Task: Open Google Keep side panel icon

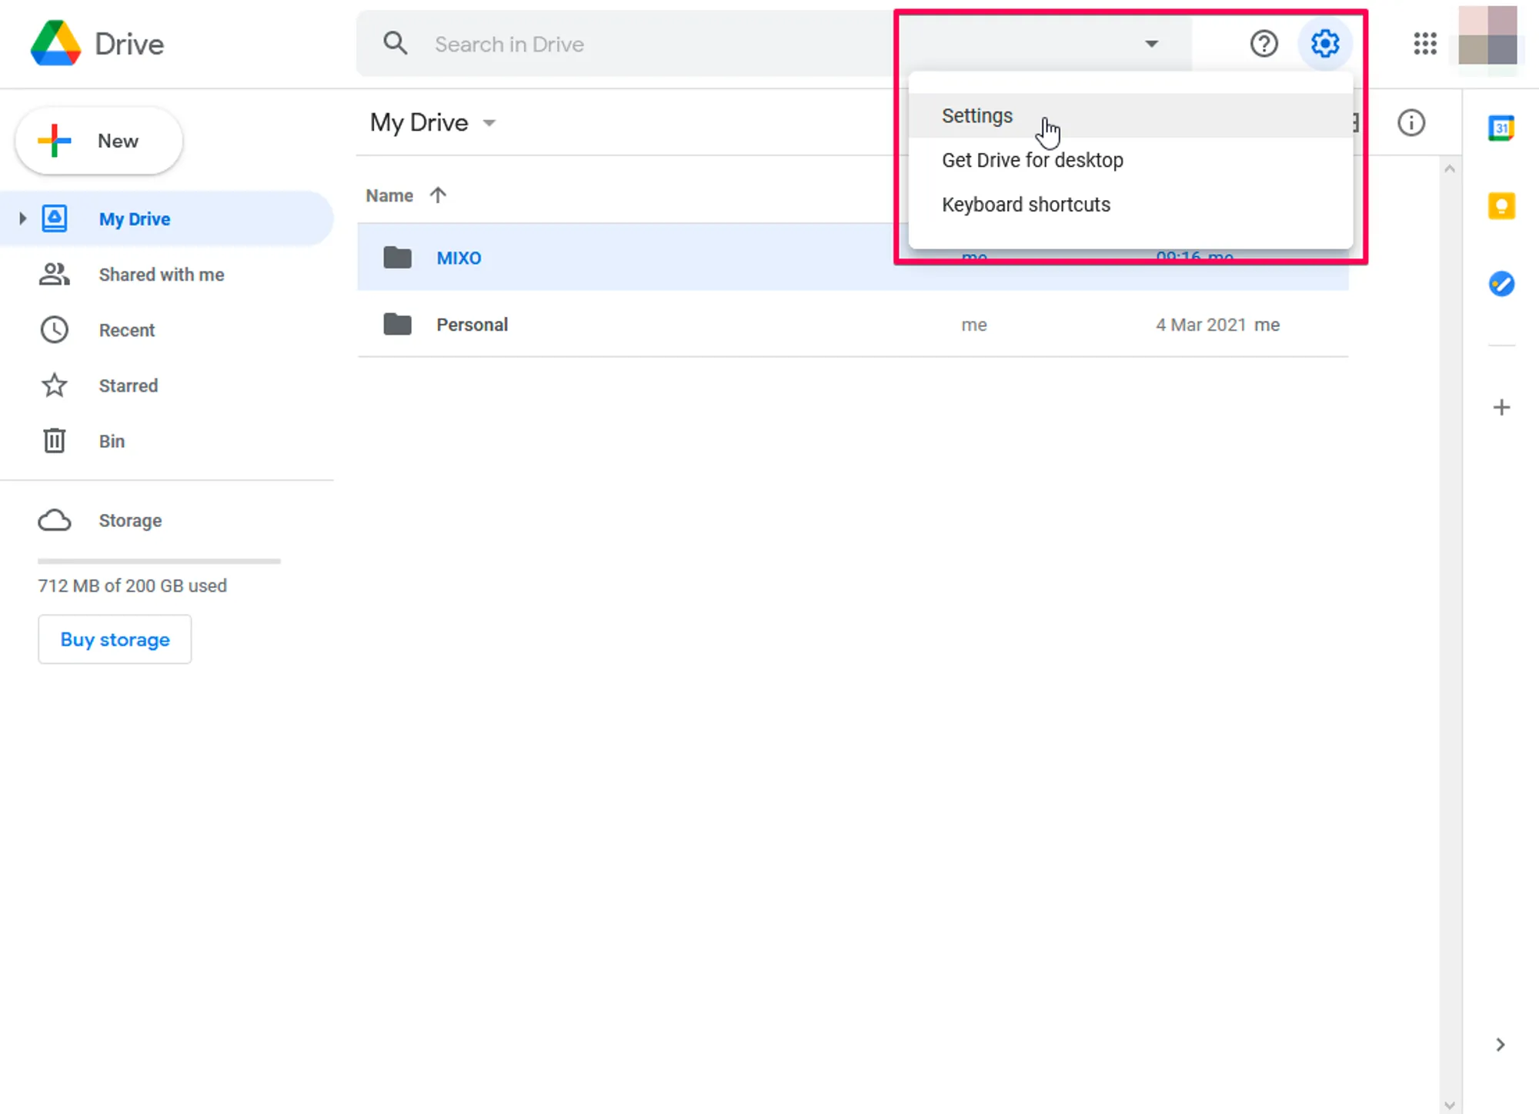Action: point(1501,206)
